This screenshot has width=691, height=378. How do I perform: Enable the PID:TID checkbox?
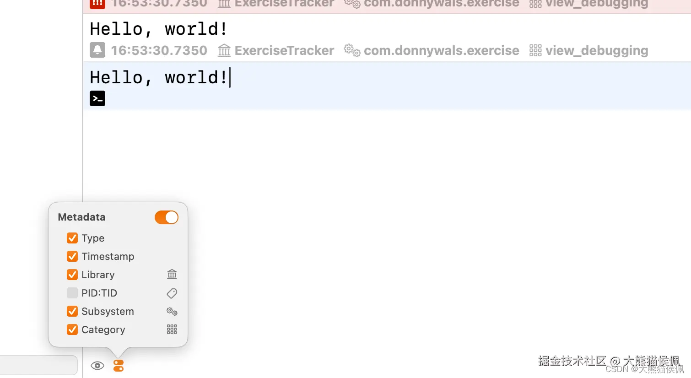pyautogui.click(x=72, y=293)
